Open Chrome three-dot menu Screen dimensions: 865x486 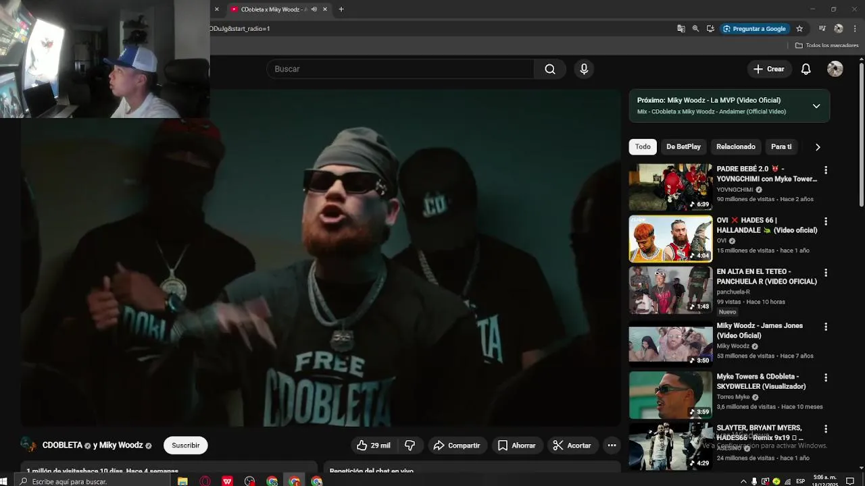[855, 28]
